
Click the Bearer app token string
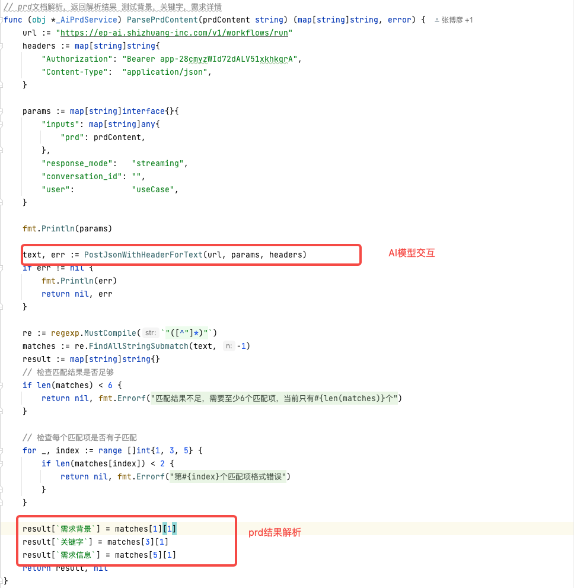click(210, 59)
